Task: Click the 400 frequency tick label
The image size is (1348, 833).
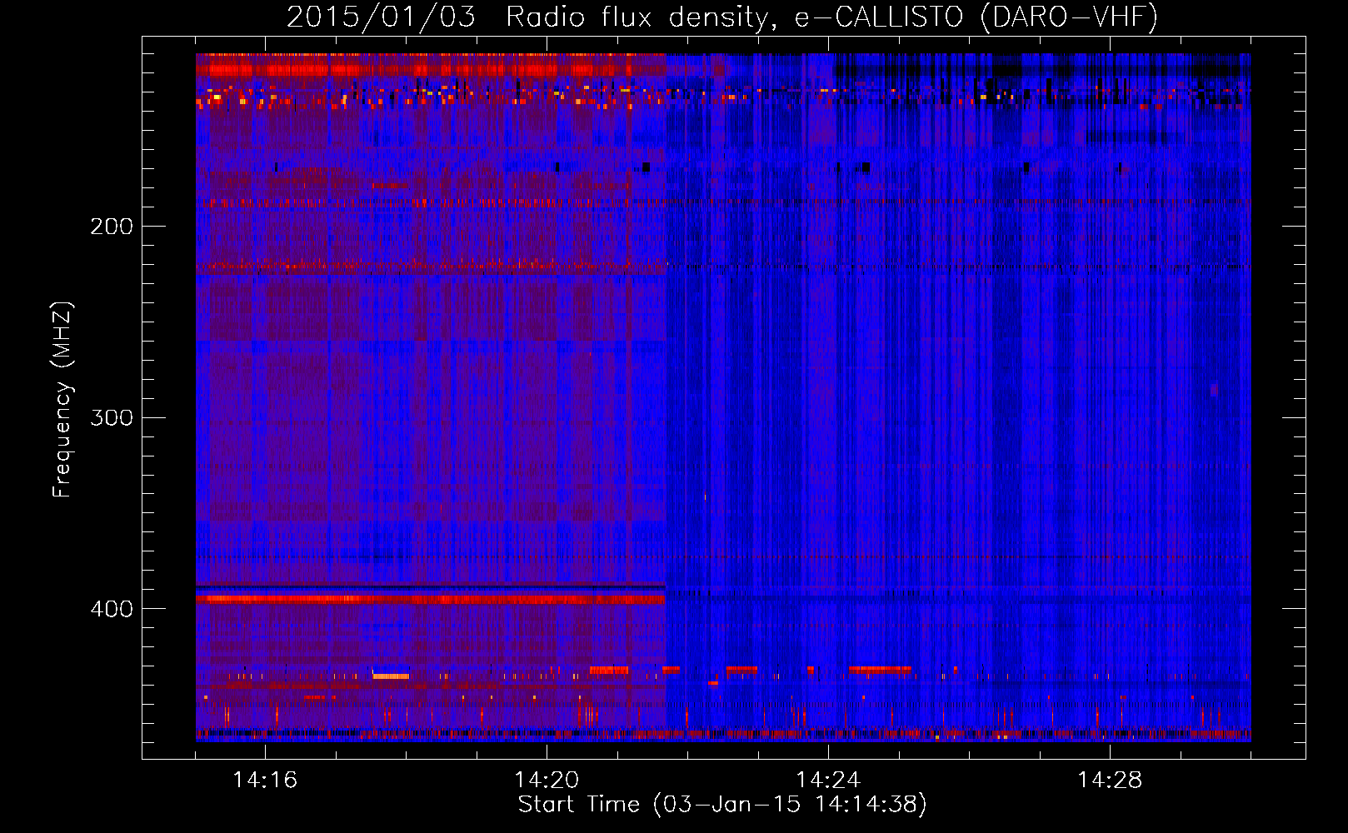Action: (112, 609)
